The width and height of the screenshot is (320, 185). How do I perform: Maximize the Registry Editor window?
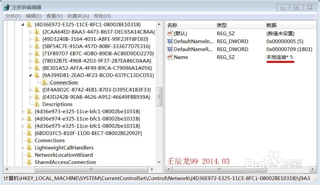(x=296, y=7)
